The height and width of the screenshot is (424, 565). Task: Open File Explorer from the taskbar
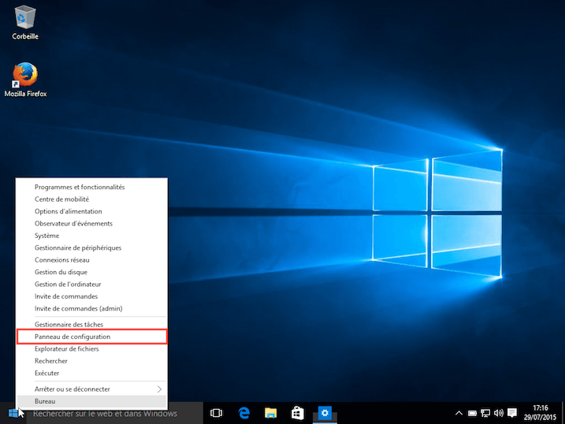point(270,413)
